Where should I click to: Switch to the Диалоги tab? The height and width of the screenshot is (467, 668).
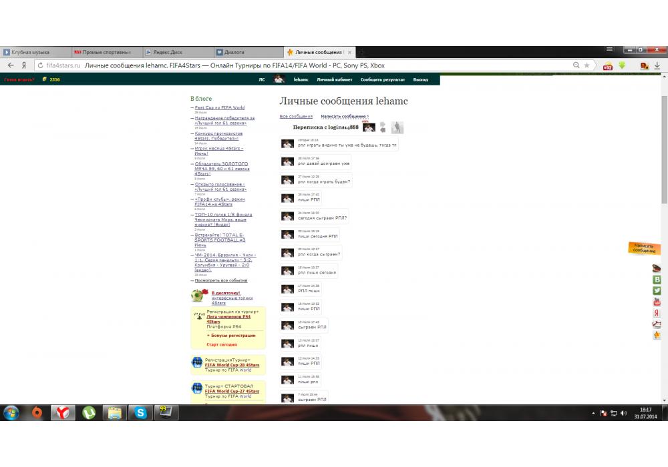click(x=247, y=52)
